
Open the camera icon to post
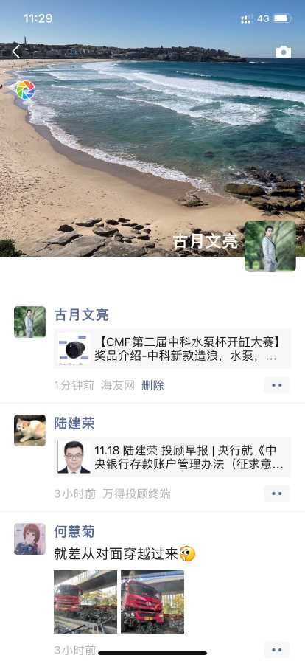[284, 52]
